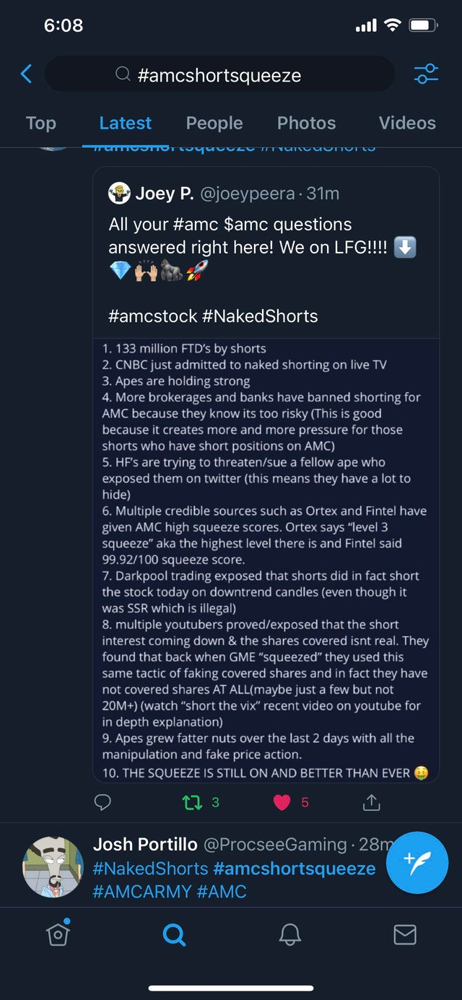
Task: Tap the #NakedShorts hashtag in Josh's tweet
Action: tap(150, 869)
